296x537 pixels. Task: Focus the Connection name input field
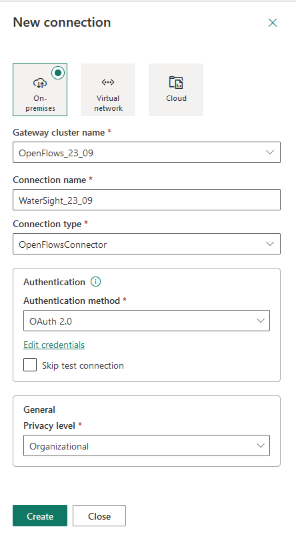(147, 200)
